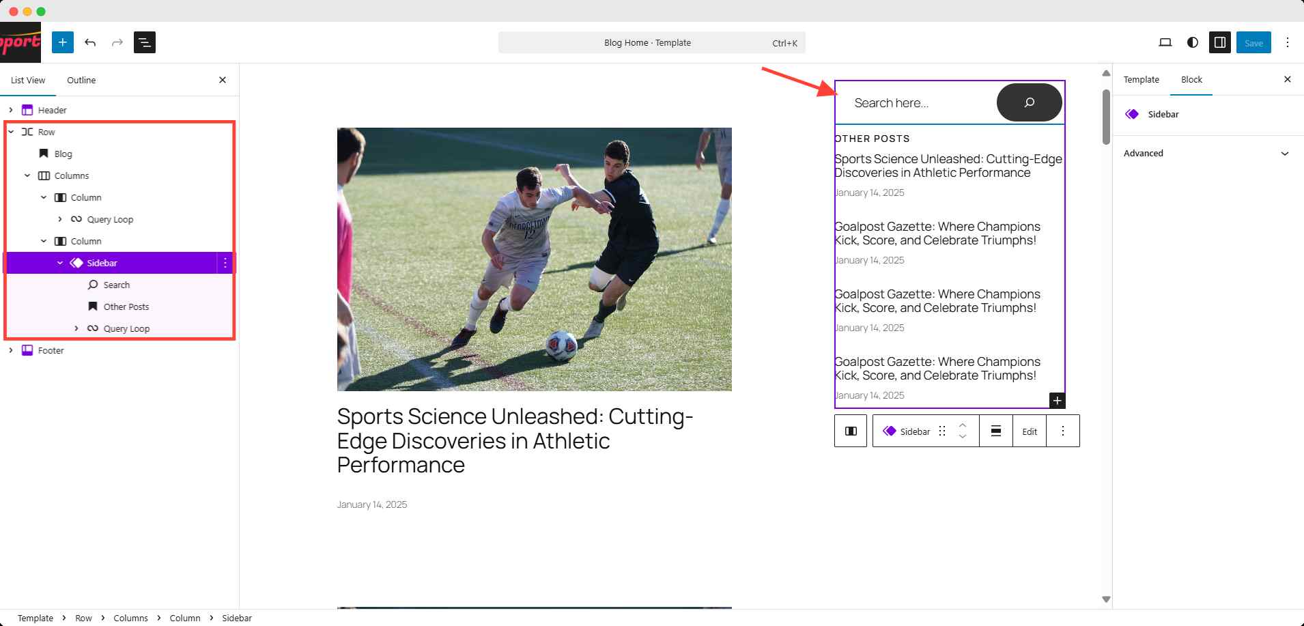Click the undo arrow in top toolbar

pos(90,42)
